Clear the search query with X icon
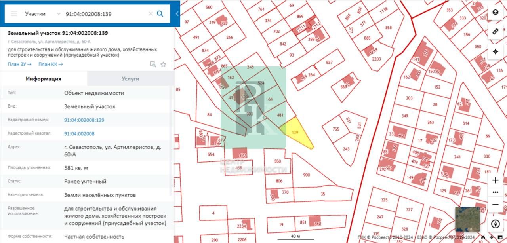Viewport: 507px width, 243px height. (151, 14)
